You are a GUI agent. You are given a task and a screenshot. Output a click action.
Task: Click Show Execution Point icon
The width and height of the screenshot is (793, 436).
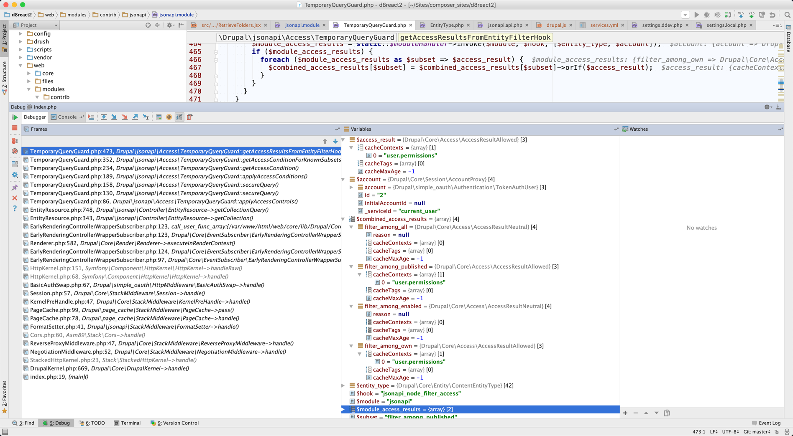91,117
